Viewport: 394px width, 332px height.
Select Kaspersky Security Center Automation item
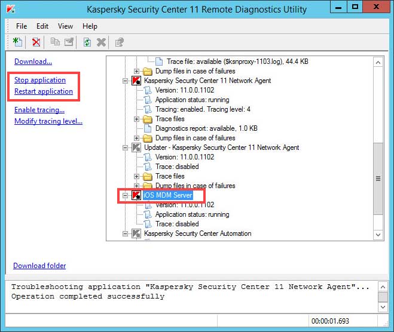197,233
